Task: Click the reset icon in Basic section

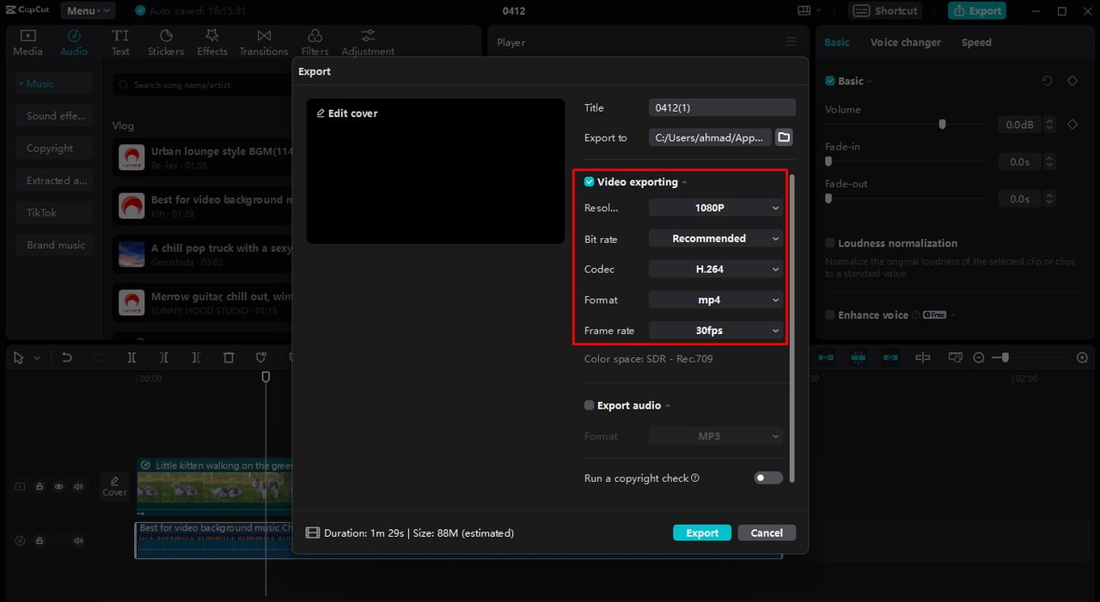Action: click(1047, 81)
